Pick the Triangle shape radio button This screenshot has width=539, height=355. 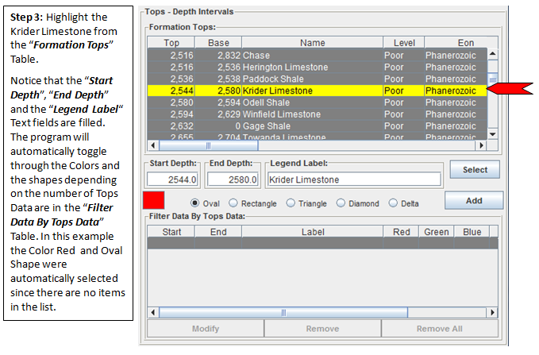tap(291, 203)
